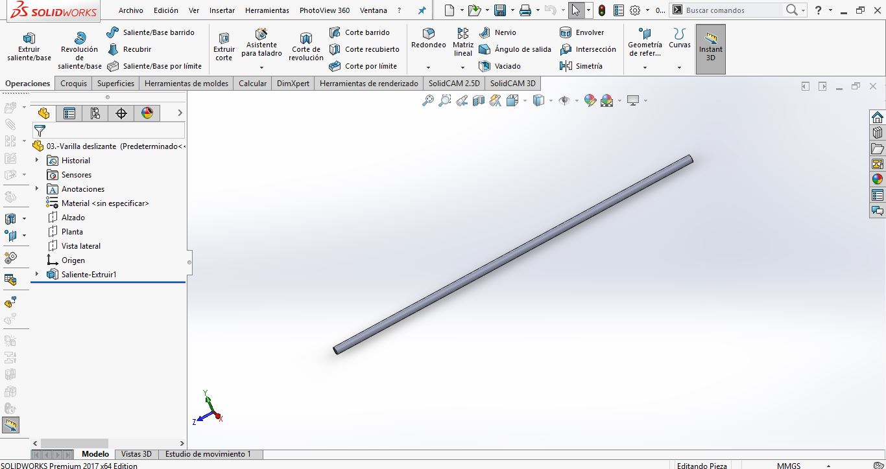Select Material <sin especificar> item
The image size is (886, 469).
click(98, 203)
